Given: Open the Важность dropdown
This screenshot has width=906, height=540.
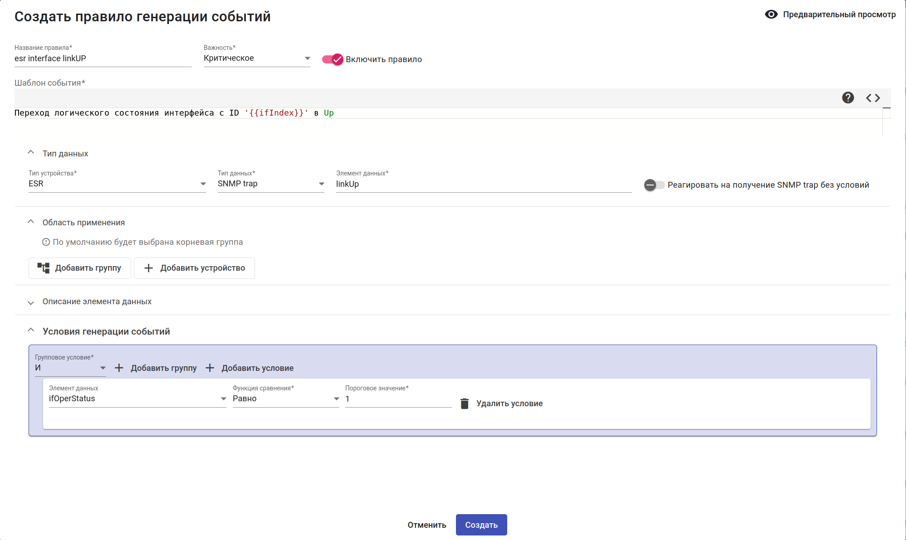Looking at the screenshot, I should 257,58.
